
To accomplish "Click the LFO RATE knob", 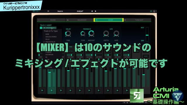I will (x=116, y=34).
